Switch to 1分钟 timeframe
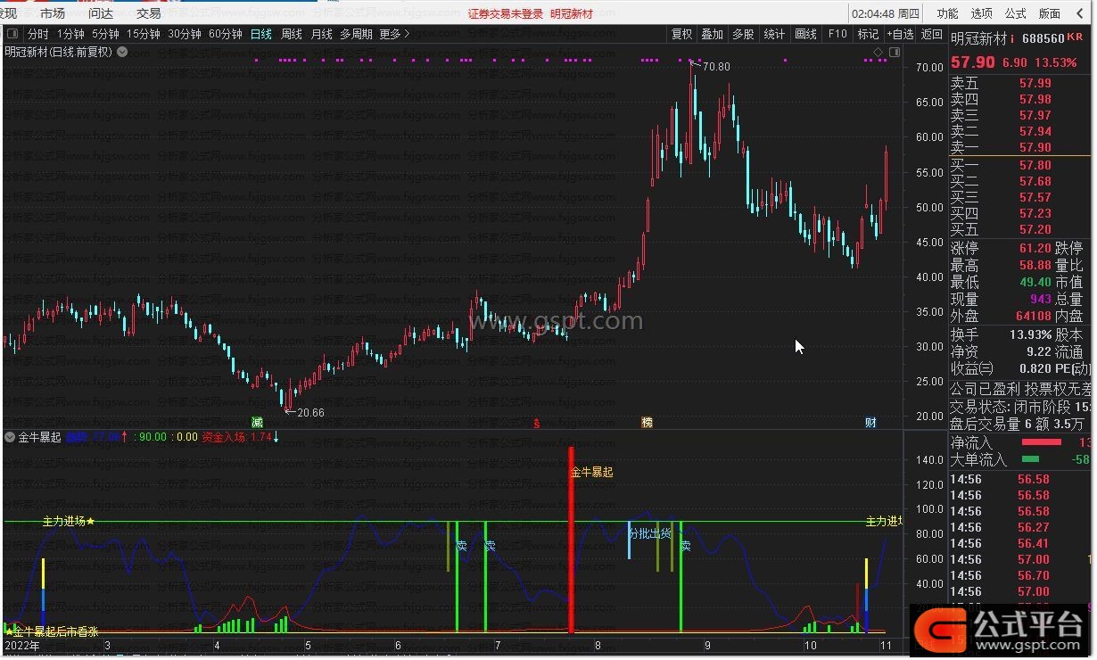The image size is (1097, 660). coord(70,34)
